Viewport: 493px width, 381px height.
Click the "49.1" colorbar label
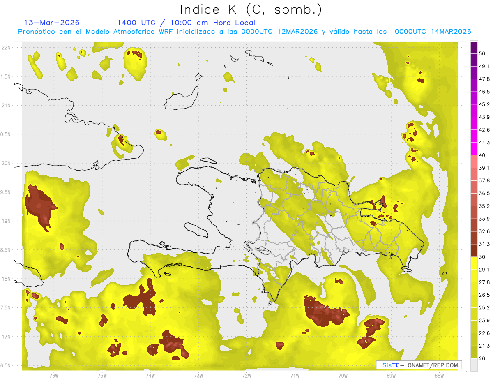[x=484, y=66]
